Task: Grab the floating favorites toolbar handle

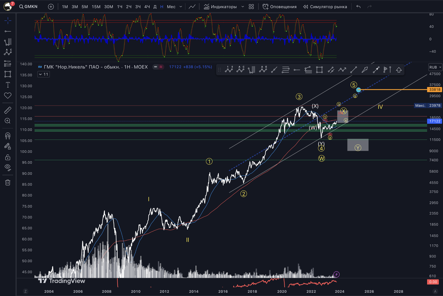Action: point(219,69)
